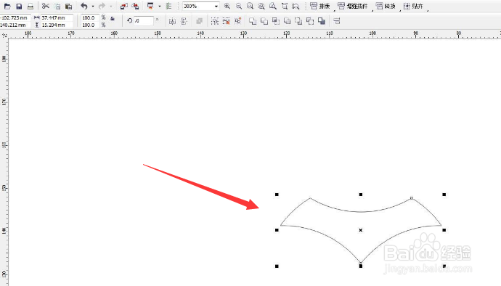Click the Trim shaping icon
Screen dimensions: 501x286
click(264, 21)
